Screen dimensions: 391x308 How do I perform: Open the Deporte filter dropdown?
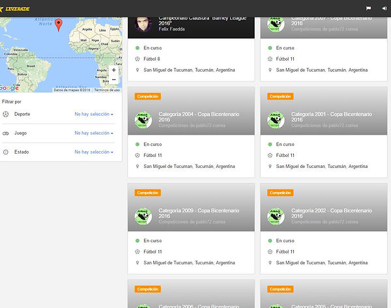tap(94, 114)
